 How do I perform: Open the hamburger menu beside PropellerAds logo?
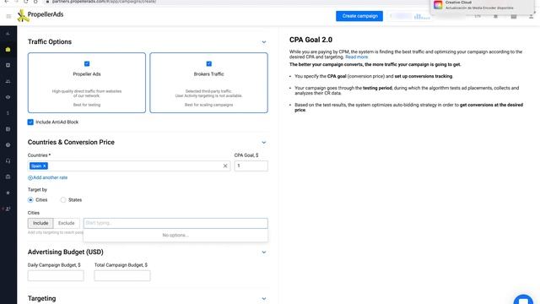(8, 16)
